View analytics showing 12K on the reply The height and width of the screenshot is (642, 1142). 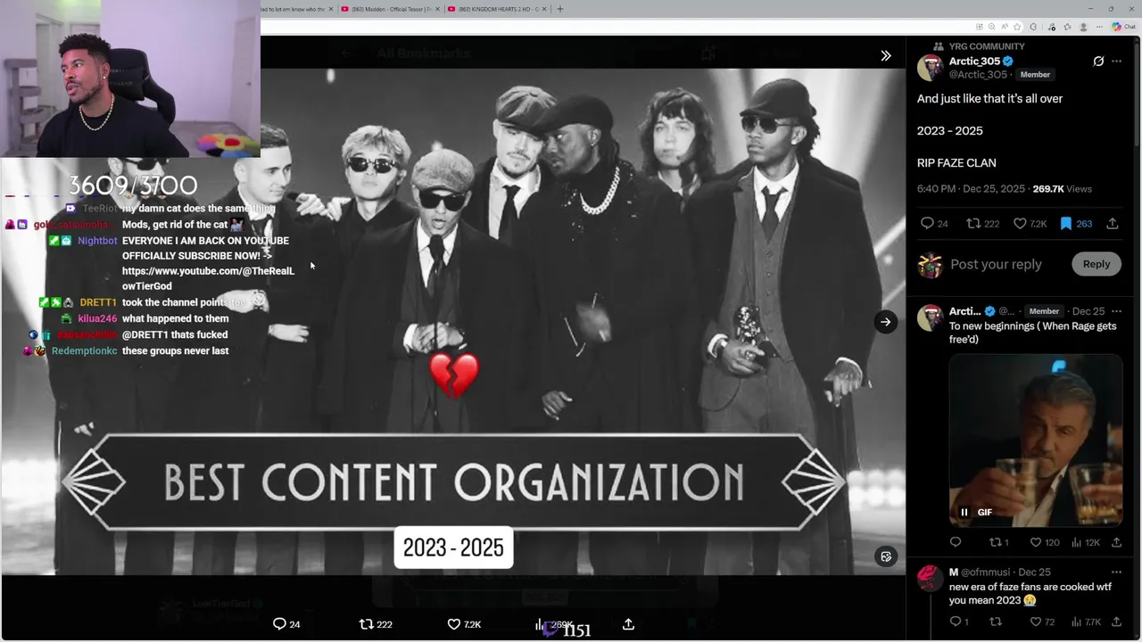point(1085,542)
